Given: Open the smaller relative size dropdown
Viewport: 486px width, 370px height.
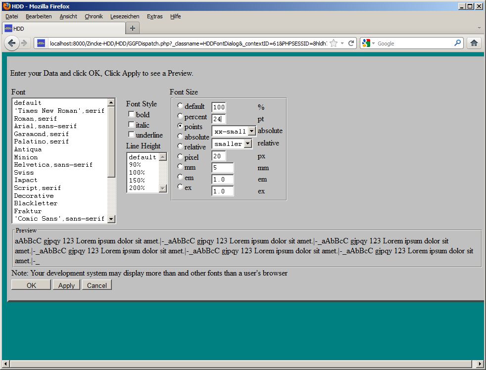Looking at the screenshot, I should tap(248, 143).
